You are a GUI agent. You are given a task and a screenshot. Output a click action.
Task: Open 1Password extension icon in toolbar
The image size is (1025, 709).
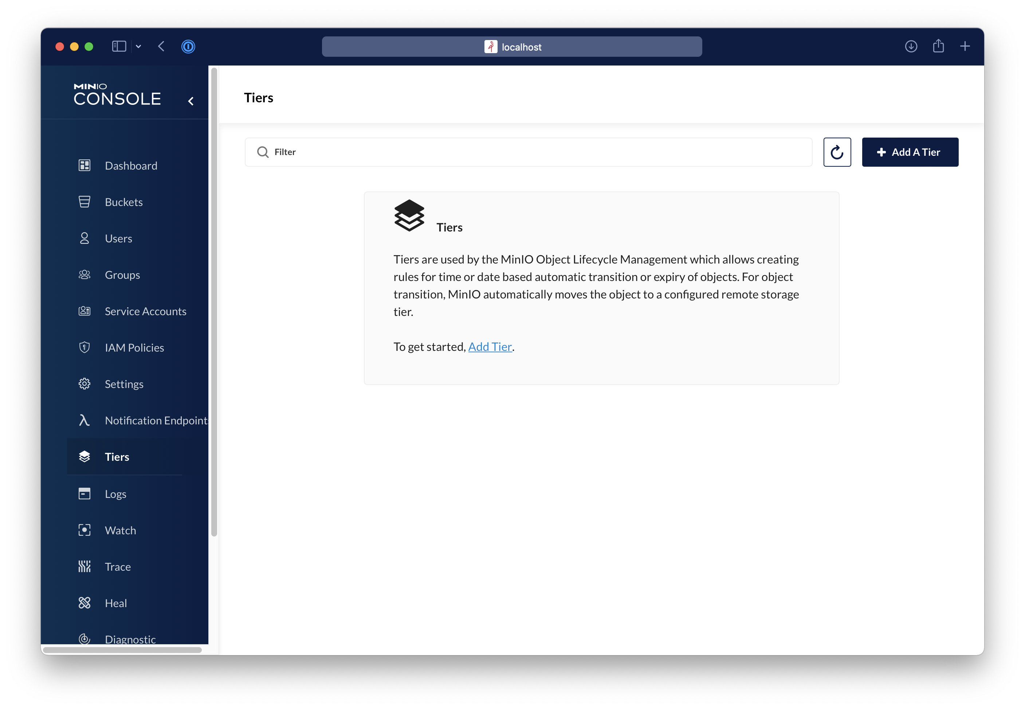188,47
